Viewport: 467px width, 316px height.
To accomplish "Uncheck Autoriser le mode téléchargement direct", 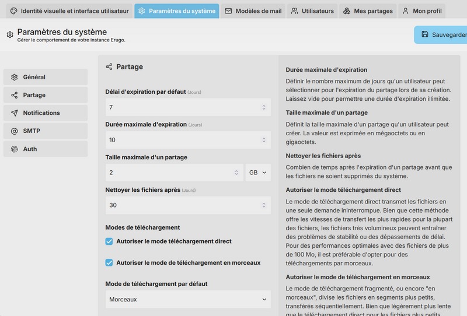I will coord(109,241).
